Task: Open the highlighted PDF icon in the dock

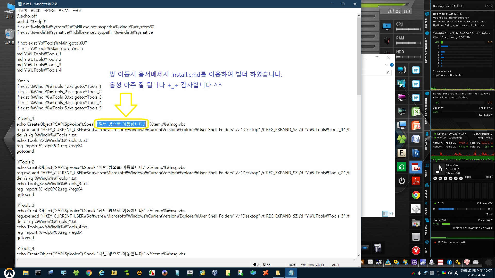Action: click(416, 167)
